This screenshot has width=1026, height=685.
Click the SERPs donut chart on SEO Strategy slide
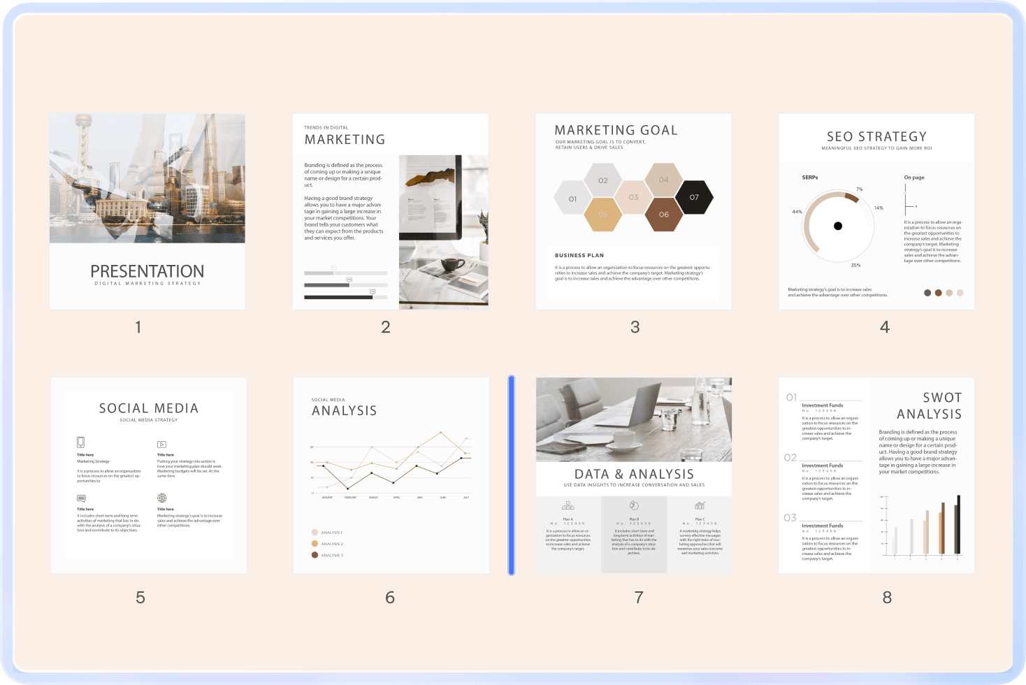(x=837, y=225)
